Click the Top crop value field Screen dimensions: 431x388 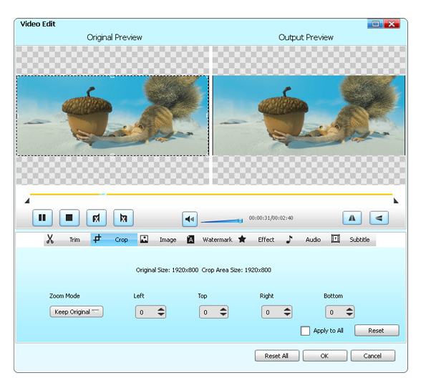(x=210, y=312)
